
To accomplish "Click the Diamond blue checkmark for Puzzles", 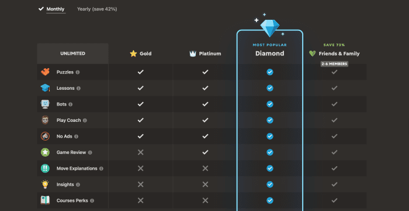I will tap(270, 72).
